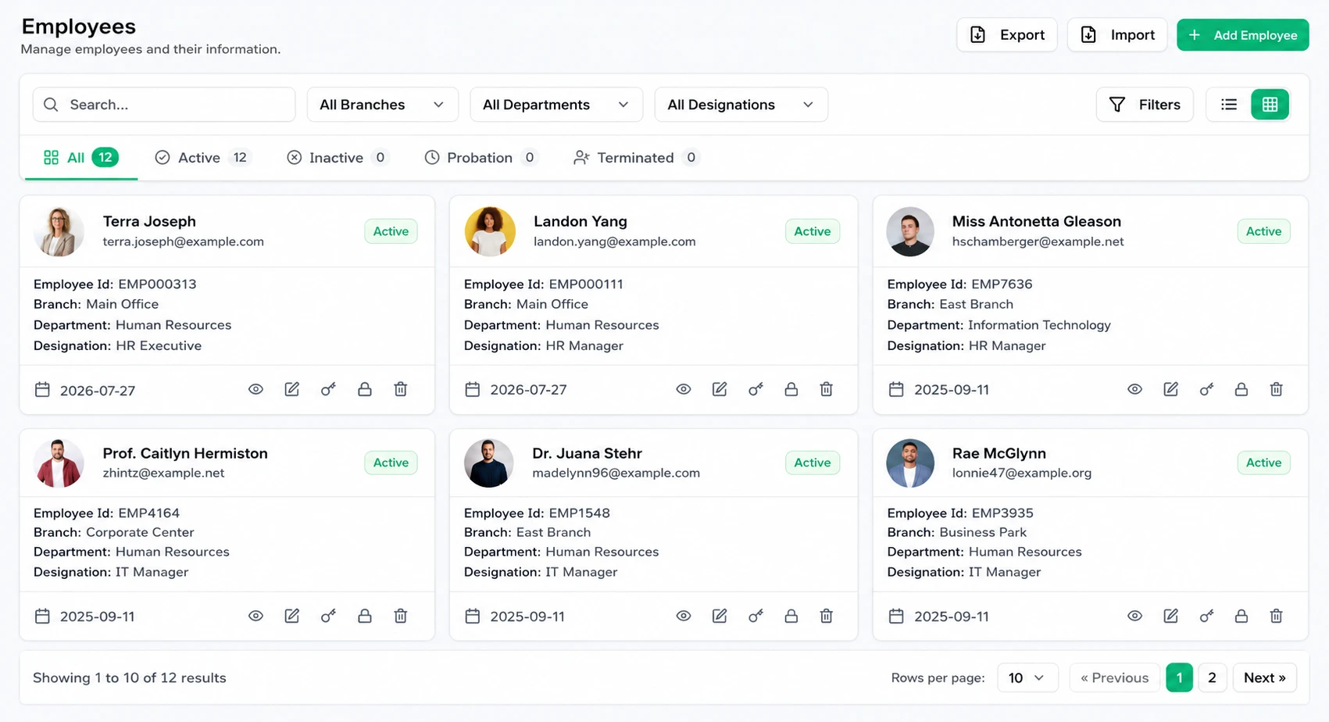The height and width of the screenshot is (722, 1329).
Task: Click Add Employee button
Action: [x=1243, y=35]
